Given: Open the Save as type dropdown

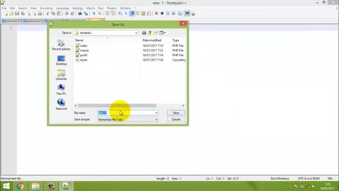Looking at the screenshot, I should click(x=128, y=119).
